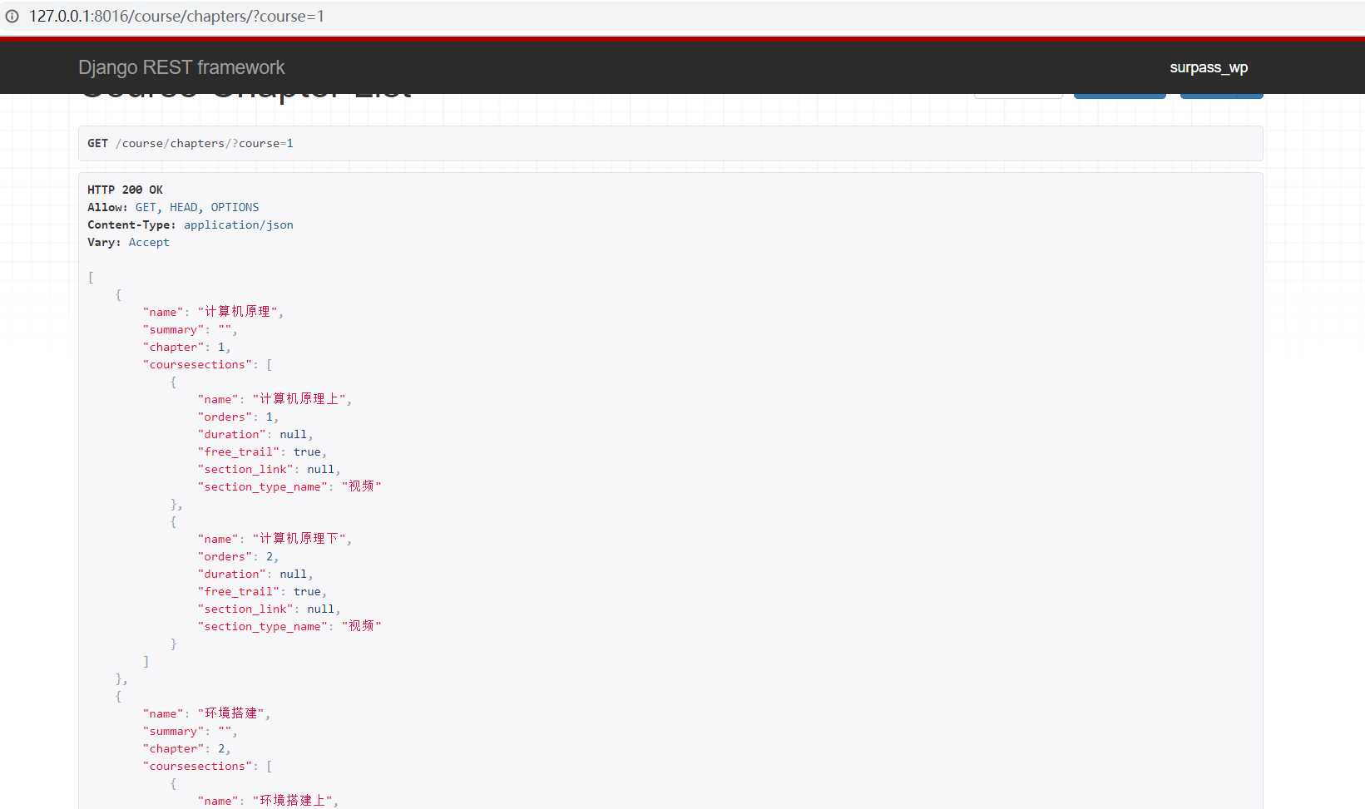
Task: Click the empty "summary" line under 环境搭建
Action: 190,731
